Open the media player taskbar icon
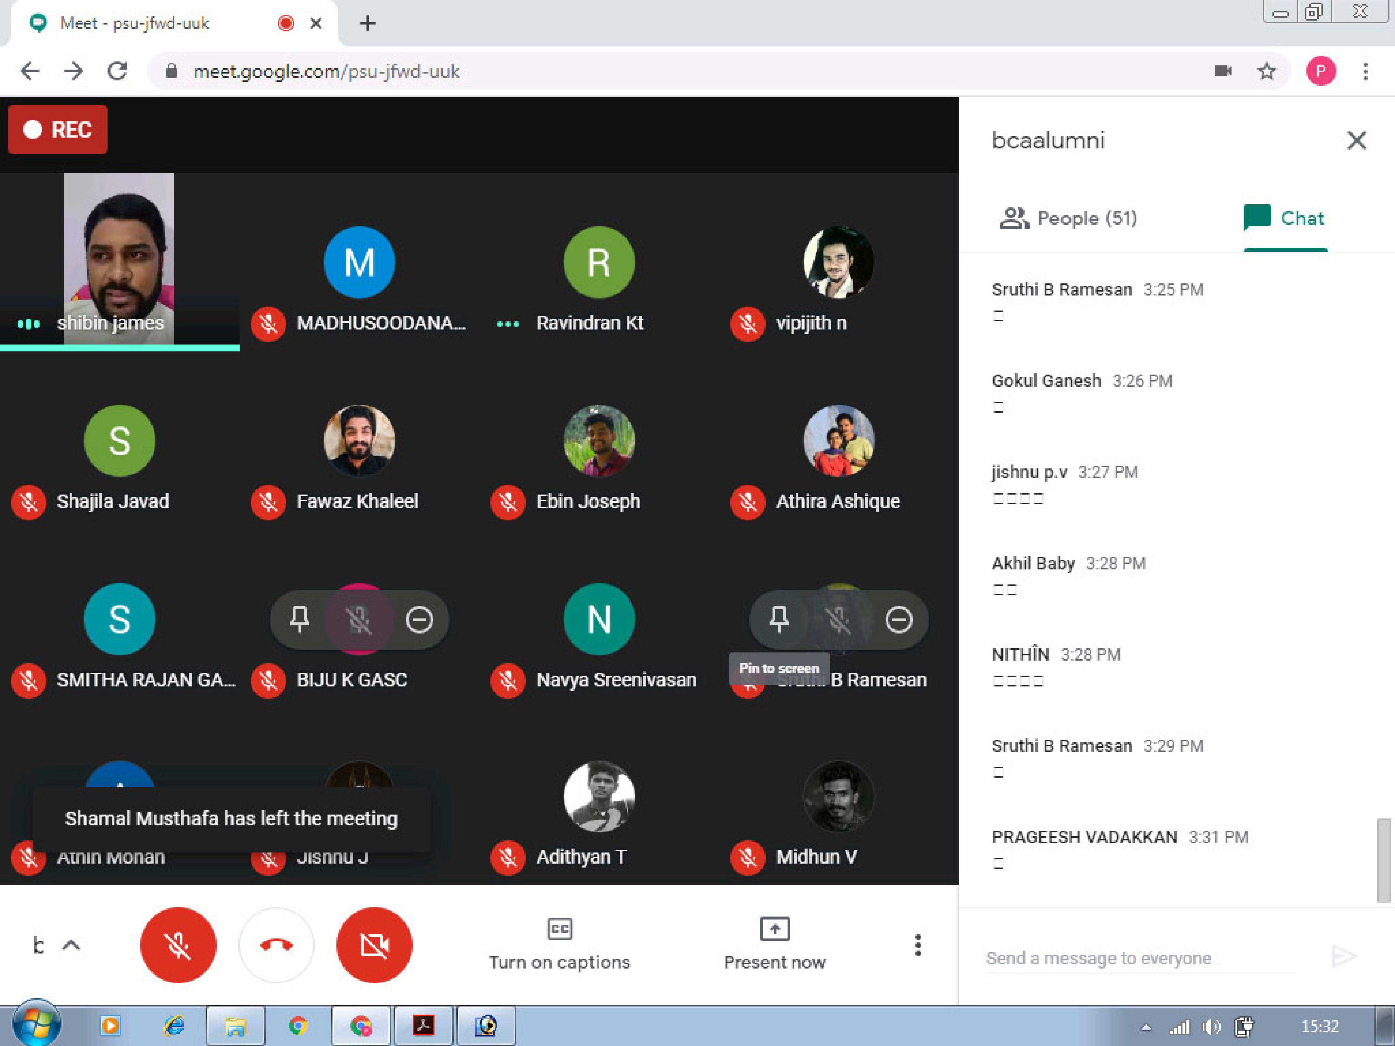 click(111, 1026)
